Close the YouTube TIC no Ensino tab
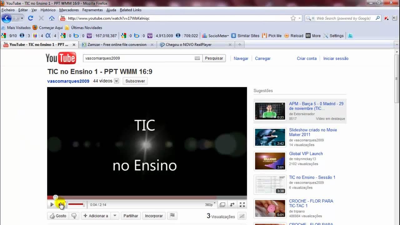The width and height of the screenshot is (400, 225). [x=74, y=45]
